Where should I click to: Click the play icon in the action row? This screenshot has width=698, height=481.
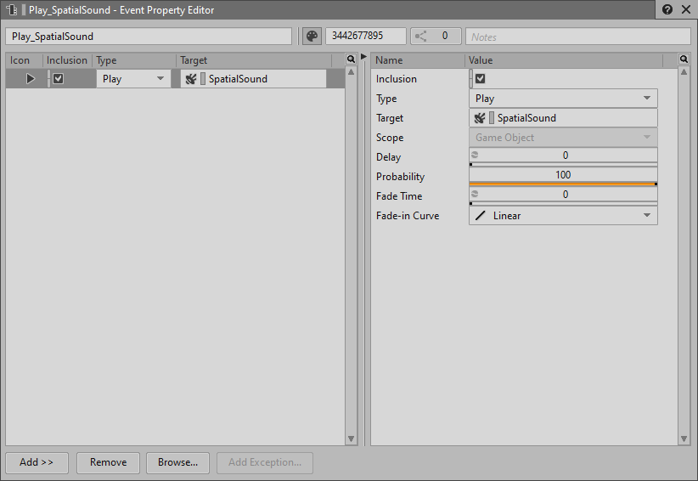[x=30, y=79]
